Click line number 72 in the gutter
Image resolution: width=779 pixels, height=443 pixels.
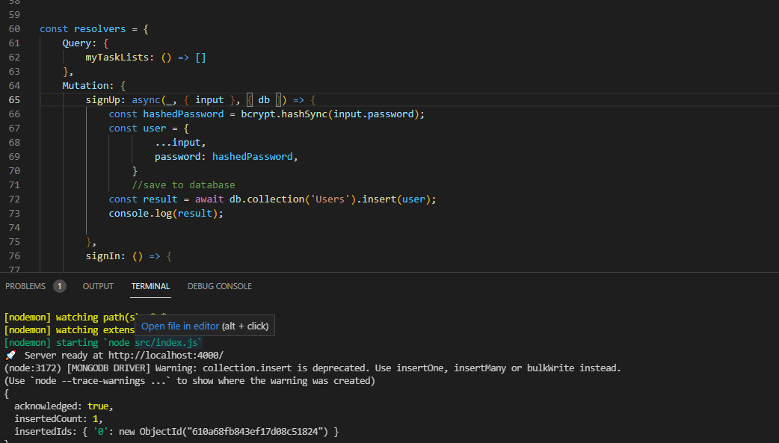point(14,199)
